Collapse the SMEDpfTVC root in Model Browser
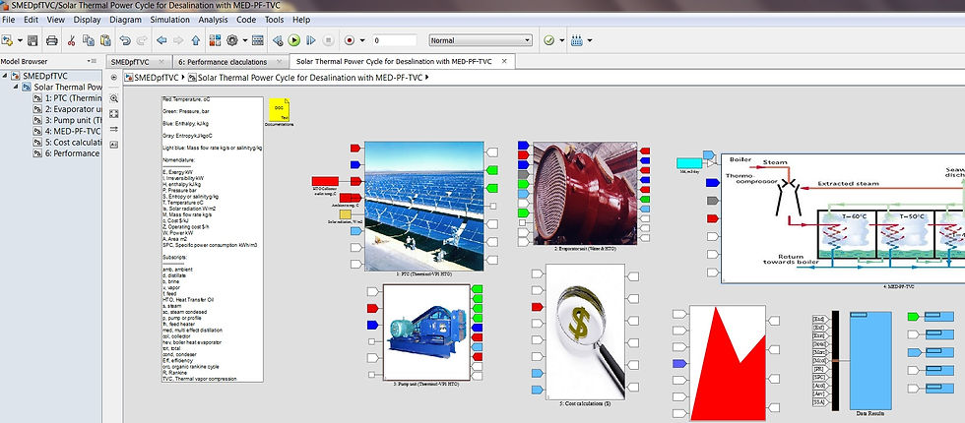This screenshot has height=423, width=965. (5, 77)
